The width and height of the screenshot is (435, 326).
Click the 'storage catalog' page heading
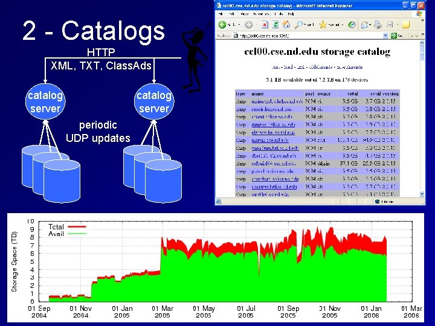317,51
